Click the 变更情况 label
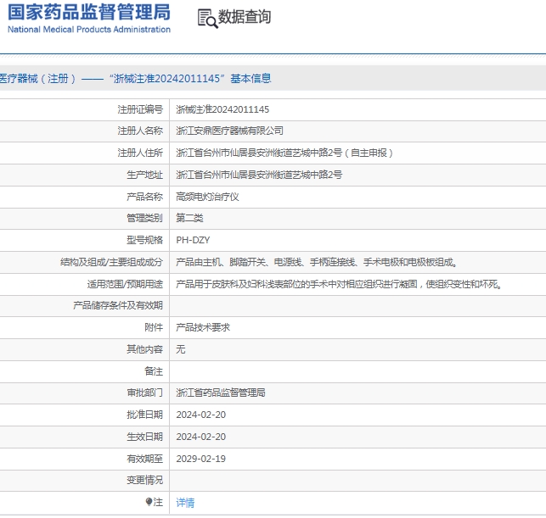 point(145,480)
